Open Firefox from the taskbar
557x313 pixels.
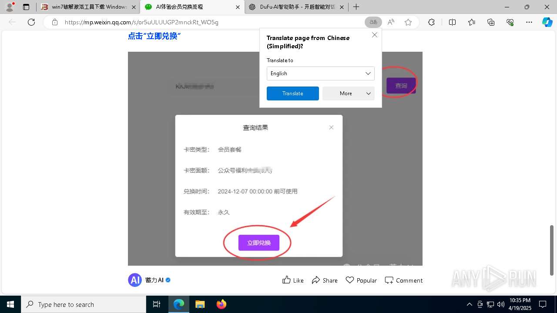coord(221,304)
